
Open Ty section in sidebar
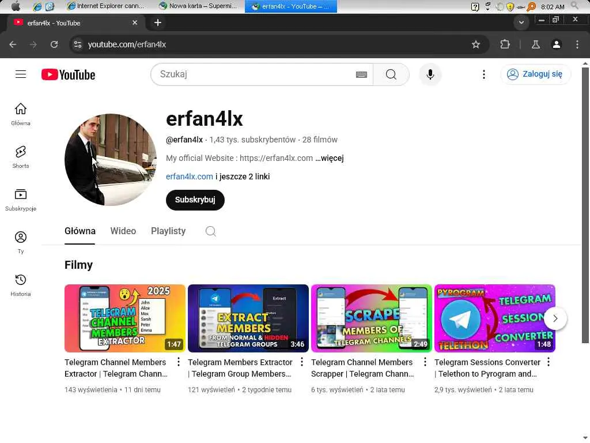(21, 243)
